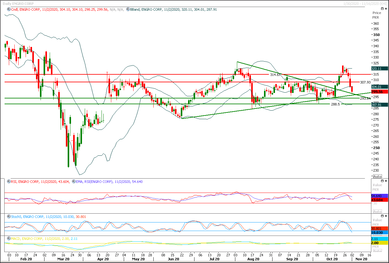The height and width of the screenshot is (263, 389).
Task: Click the clock icon next to StochS label
Action: click(x=9, y=217)
